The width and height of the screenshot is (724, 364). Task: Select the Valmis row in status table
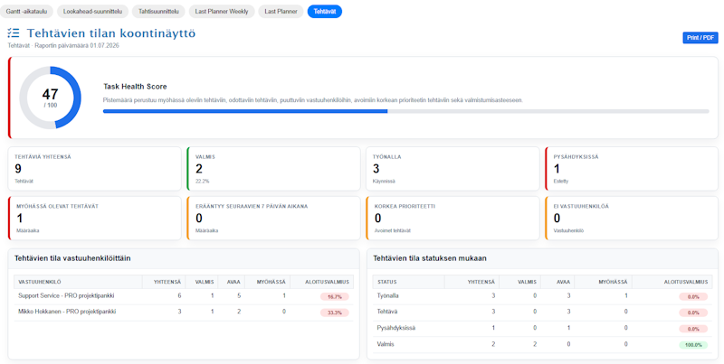542,345
